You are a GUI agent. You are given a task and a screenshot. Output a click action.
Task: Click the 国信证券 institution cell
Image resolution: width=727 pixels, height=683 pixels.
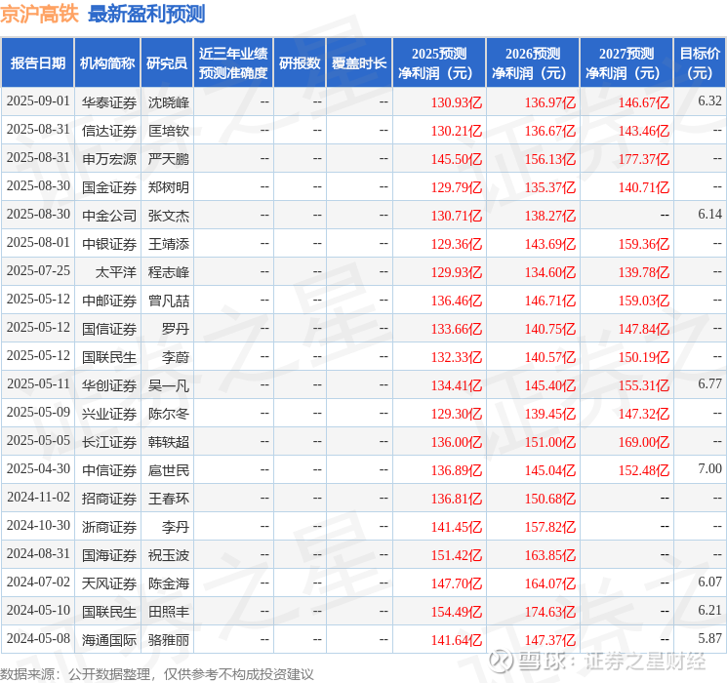pyautogui.click(x=109, y=329)
